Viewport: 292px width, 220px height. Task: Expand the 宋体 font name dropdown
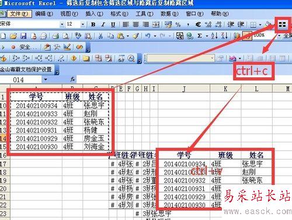point(62,25)
